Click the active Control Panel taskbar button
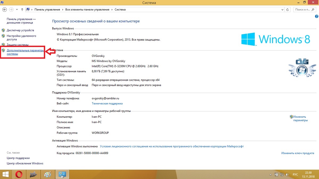Viewport: 319px width, 179px height. click(x=62, y=174)
